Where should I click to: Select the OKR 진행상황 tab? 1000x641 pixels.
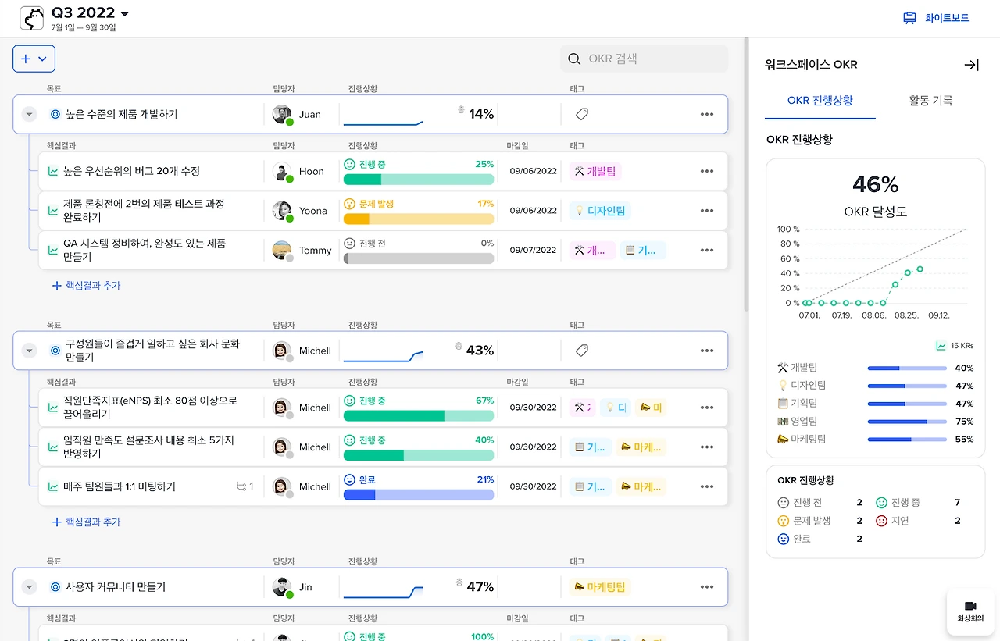[x=820, y=101]
